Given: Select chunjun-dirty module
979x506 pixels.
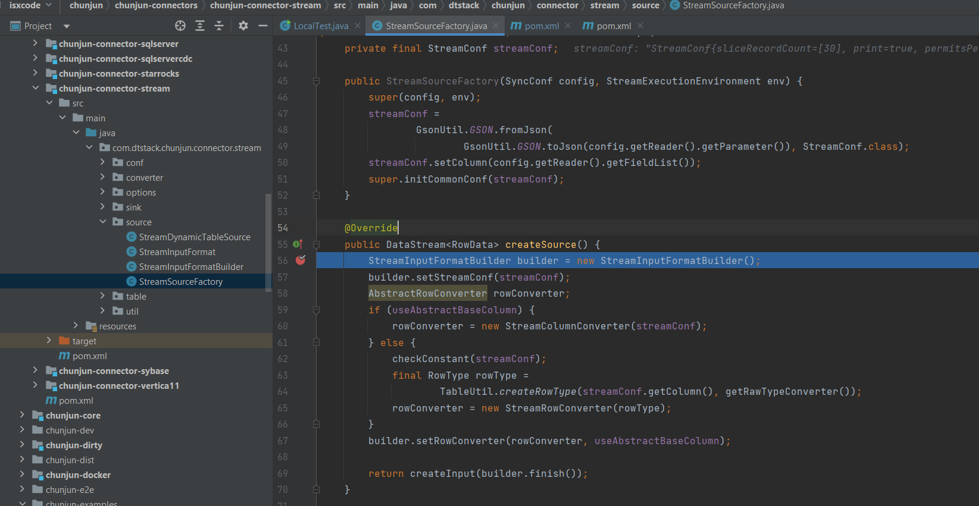Looking at the screenshot, I should [x=74, y=445].
